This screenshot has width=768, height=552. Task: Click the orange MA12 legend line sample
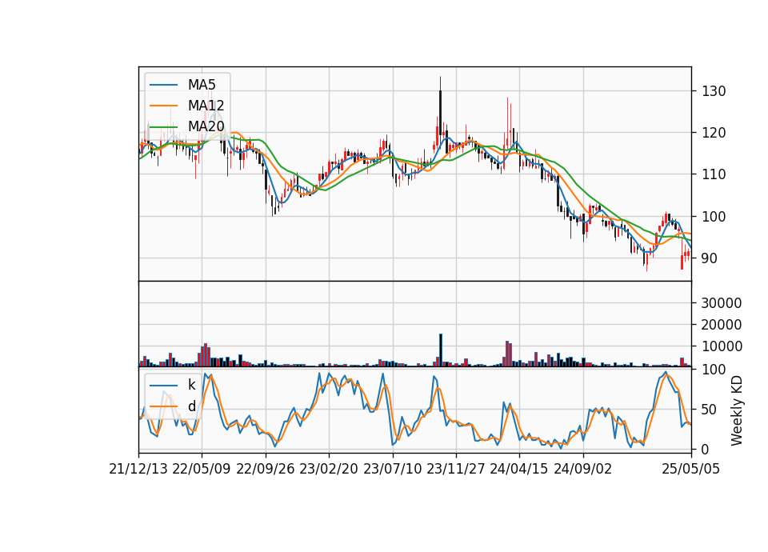click(163, 106)
